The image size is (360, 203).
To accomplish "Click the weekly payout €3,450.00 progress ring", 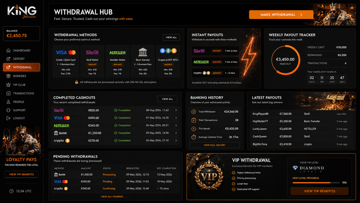I will (285, 60).
